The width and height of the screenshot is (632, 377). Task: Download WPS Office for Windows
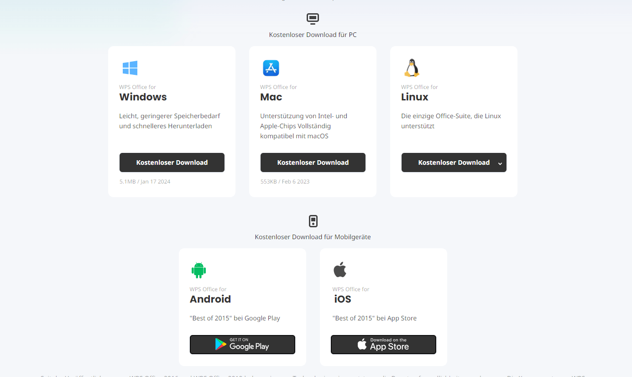tap(172, 162)
